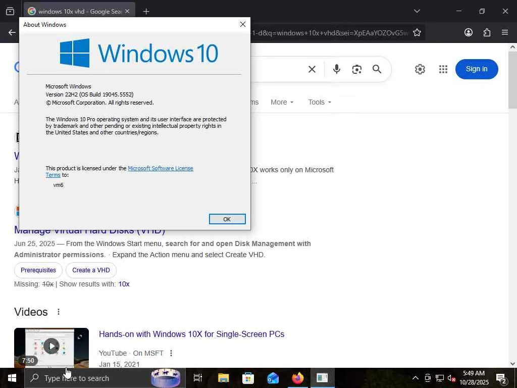
Task: Open the three-dot menu beside YouTube · On MSFT
Action: pyautogui.click(x=171, y=353)
